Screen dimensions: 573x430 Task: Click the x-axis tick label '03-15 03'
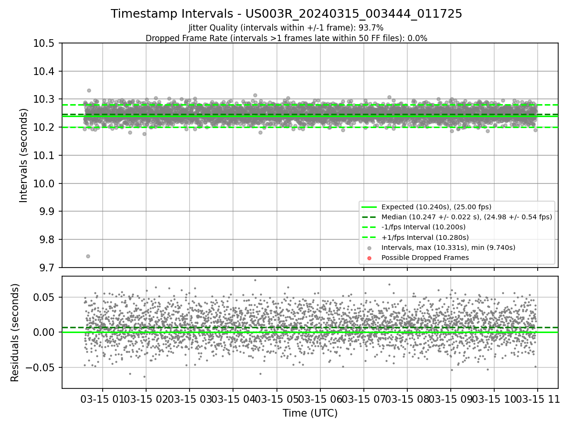189,398
